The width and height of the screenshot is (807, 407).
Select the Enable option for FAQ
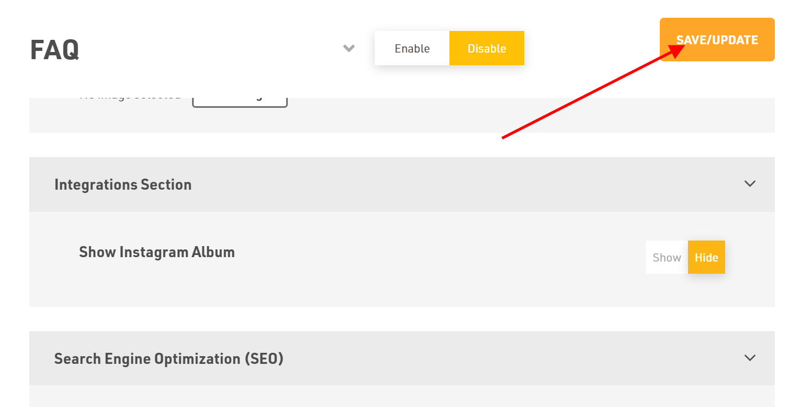click(x=412, y=48)
